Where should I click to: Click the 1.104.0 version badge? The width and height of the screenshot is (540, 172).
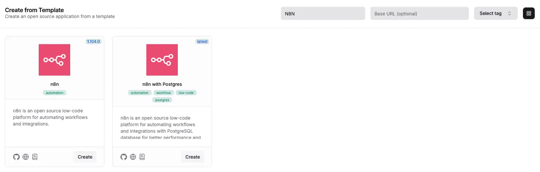pyautogui.click(x=93, y=42)
